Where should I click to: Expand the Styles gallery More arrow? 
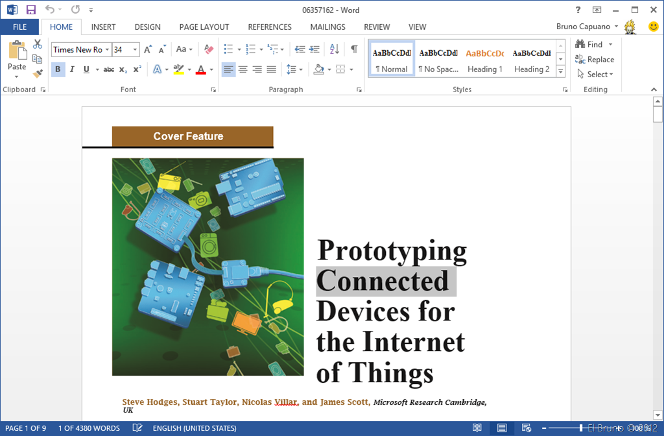[x=560, y=72]
